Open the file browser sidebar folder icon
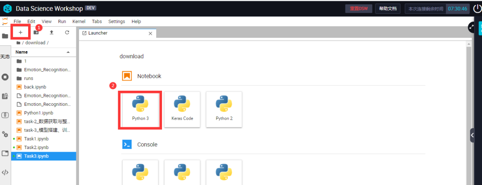 [x=5, y=36]
